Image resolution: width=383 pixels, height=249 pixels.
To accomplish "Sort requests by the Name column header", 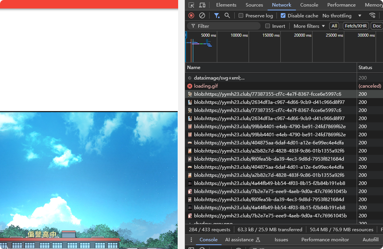I will click(271, 68).
